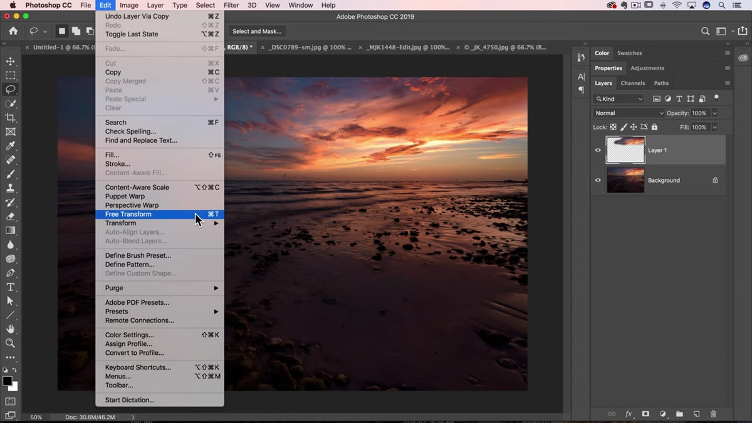The image size is (752, 423).
Task: Select the Rectangular Marquee tool
Action: point(11,75)
